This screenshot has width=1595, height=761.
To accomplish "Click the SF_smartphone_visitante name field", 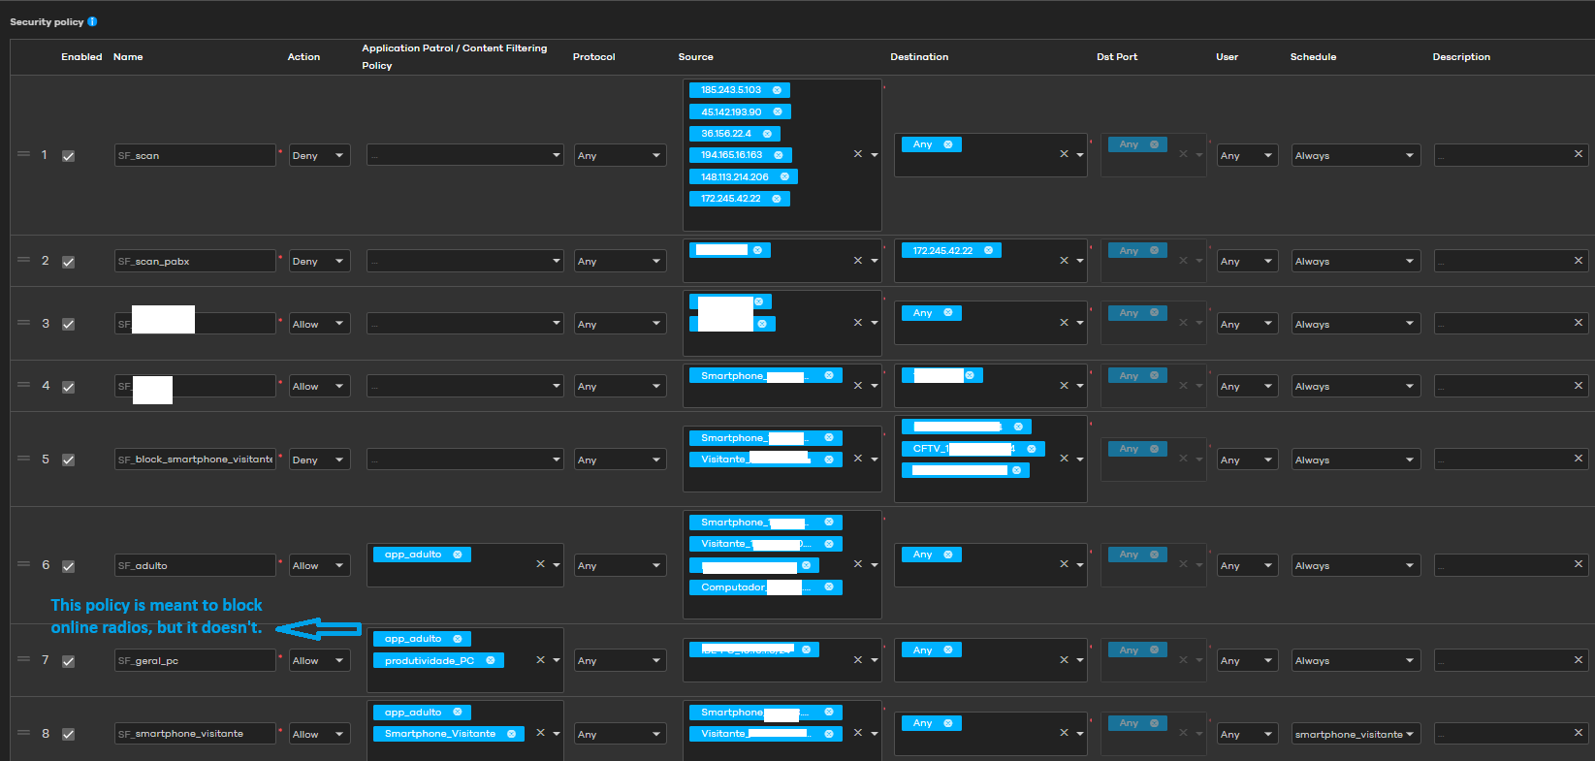I will (195, 734).
